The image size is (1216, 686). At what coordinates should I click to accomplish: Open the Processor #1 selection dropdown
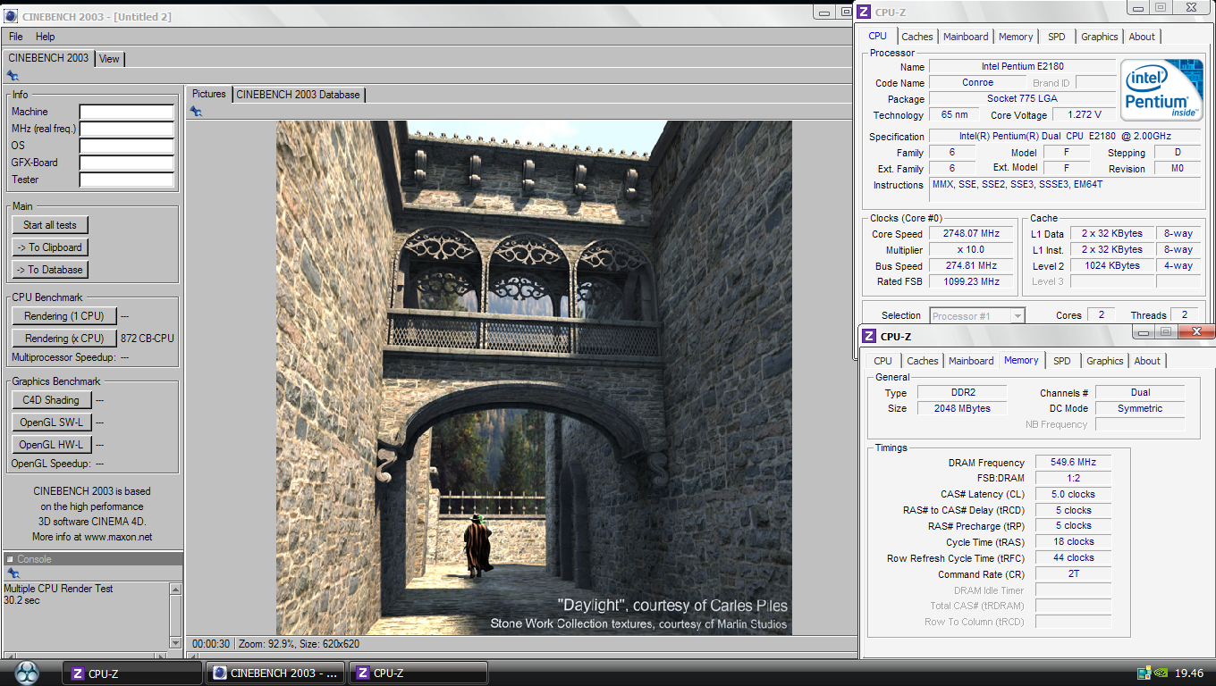click(977, 315)
